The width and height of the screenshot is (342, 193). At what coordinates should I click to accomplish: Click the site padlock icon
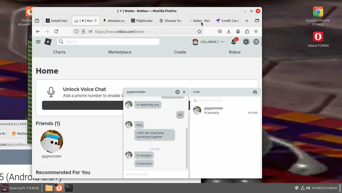(83, 31)
